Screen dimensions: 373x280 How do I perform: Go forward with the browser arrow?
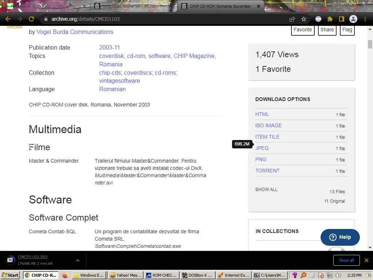(20, 19)
